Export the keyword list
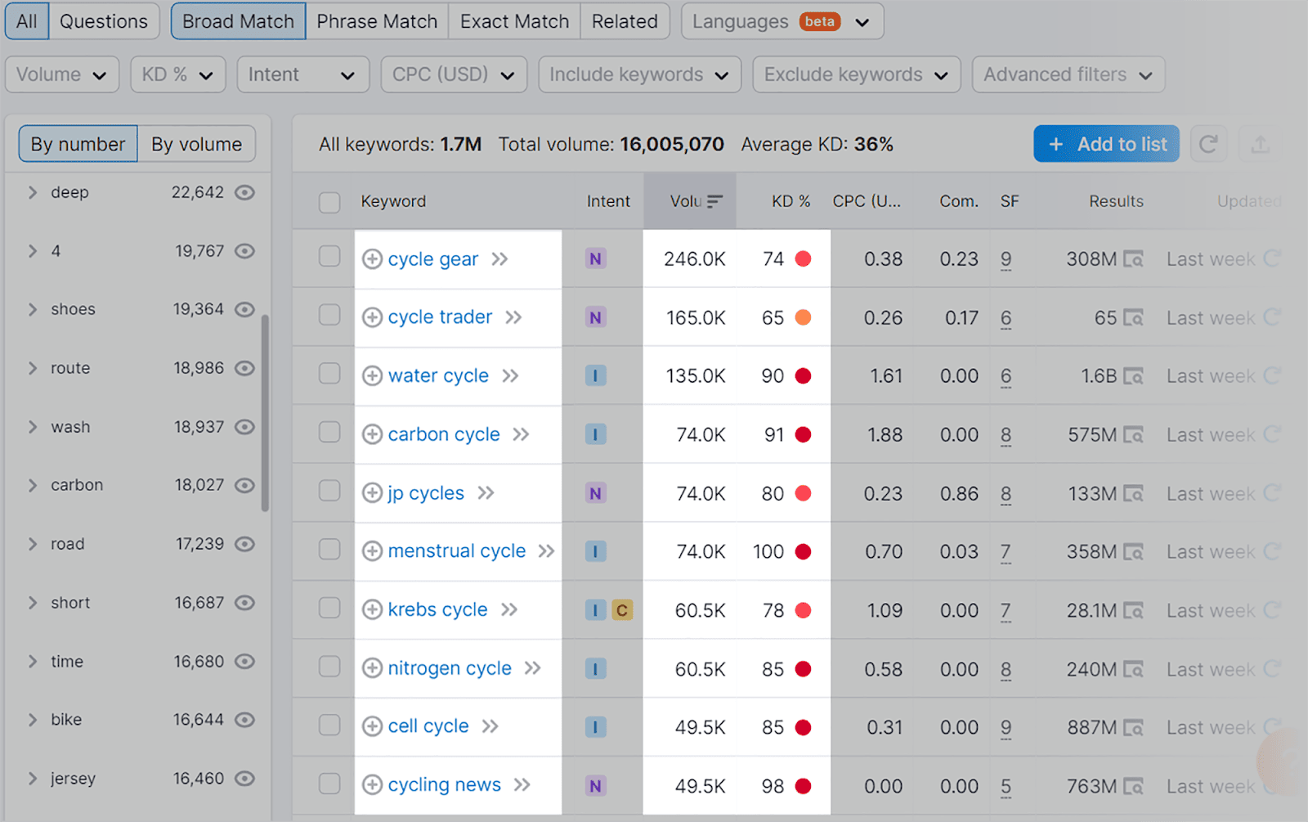This screenshot has width=1308, height=822. (x=1260, y=144)
